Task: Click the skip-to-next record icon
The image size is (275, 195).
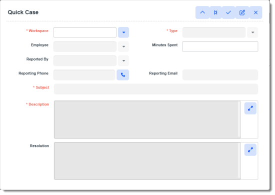Action: click(x=215, y=12)
